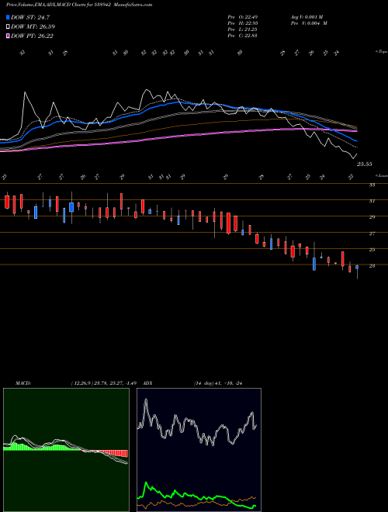The image size is (388, 512).
Task: Click the MACD parameters '(12,26,9)' text
Action: click(x=81, y=383)
